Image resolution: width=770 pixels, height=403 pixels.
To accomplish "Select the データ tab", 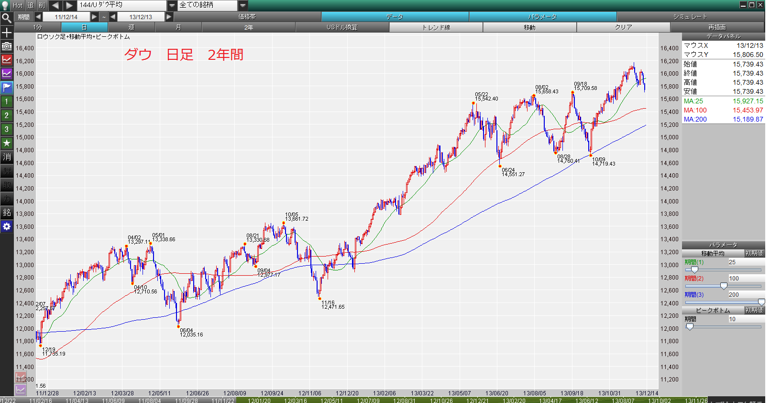I will pyautogui.click(x=395, y=17).
